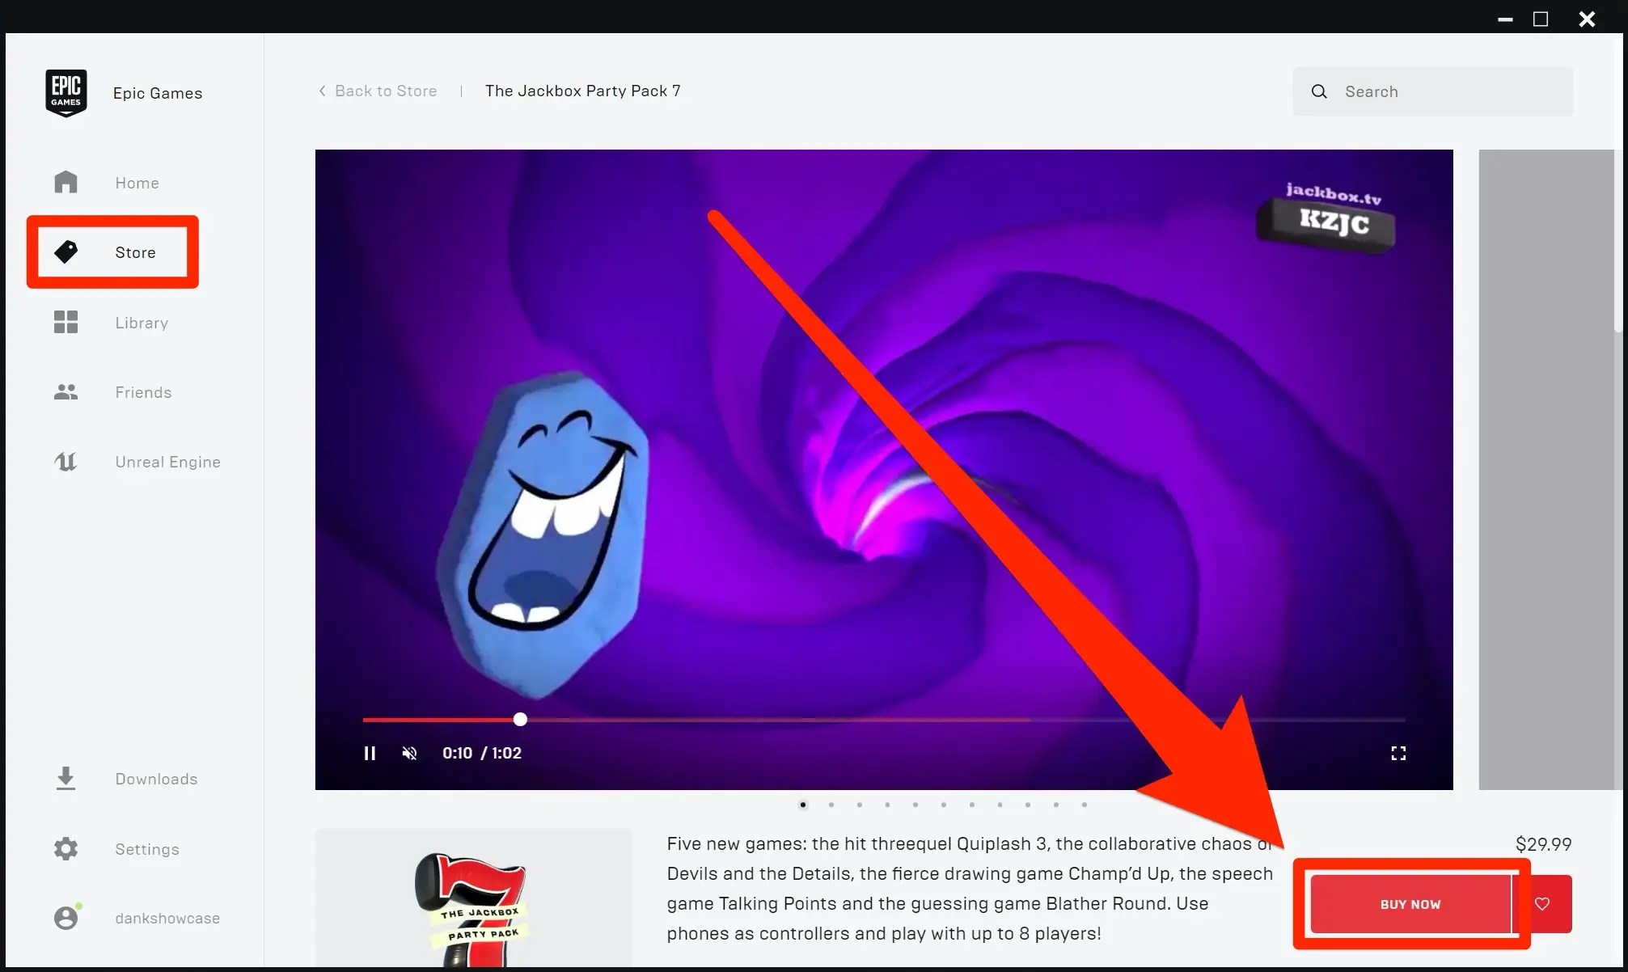Go back using Back to Store chevron
The image size is (1628, 972).
[323, 91]
